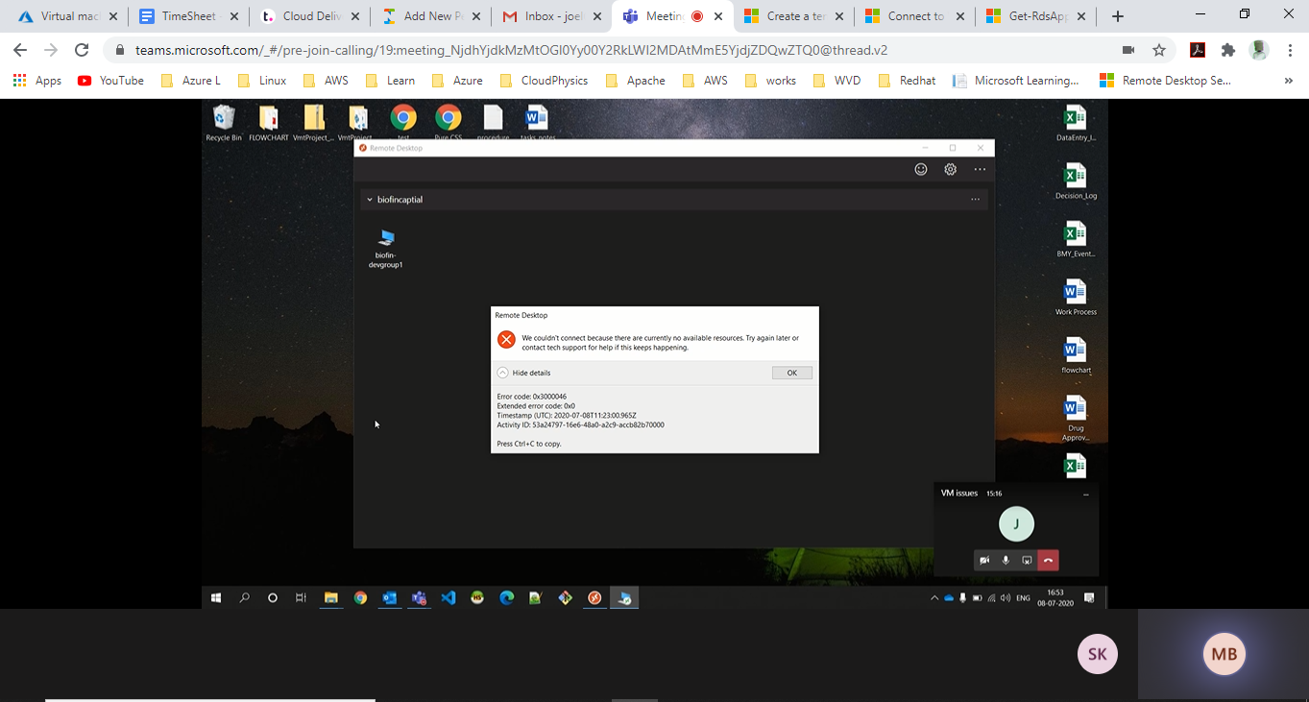Image resolution: width=1309 pixels, height=702 pixels.
Task: Open Outlook from the taskbar
Action: coord(389,597)
